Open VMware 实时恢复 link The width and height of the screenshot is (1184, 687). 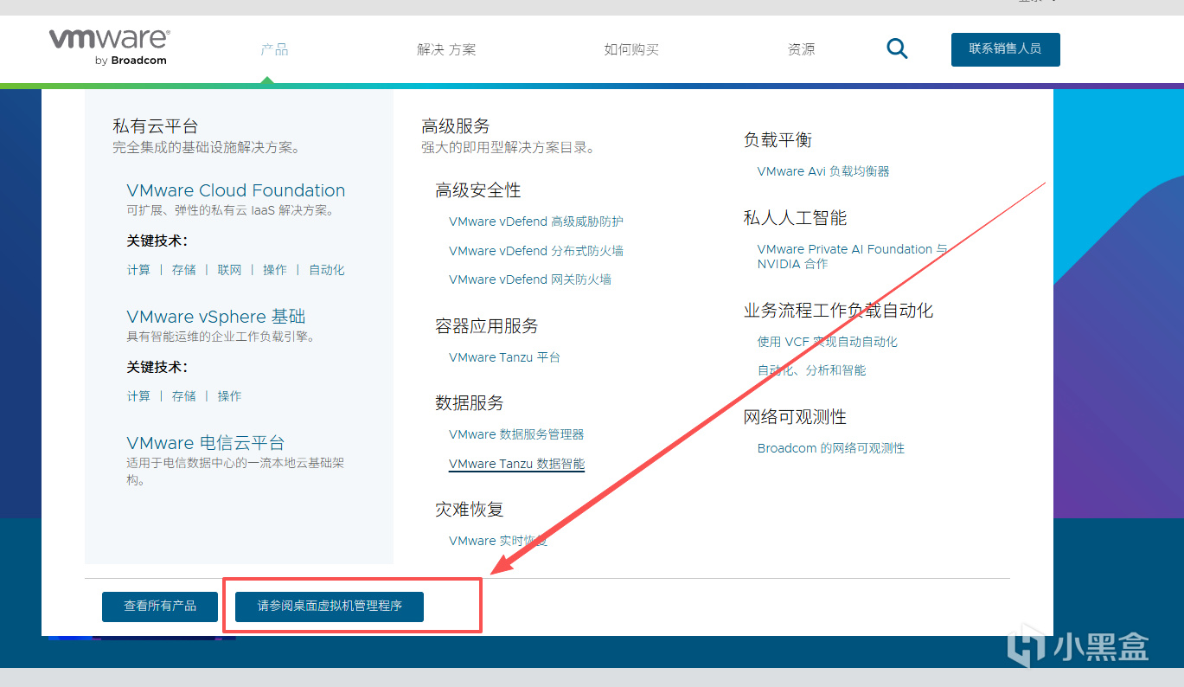(498, 541)
